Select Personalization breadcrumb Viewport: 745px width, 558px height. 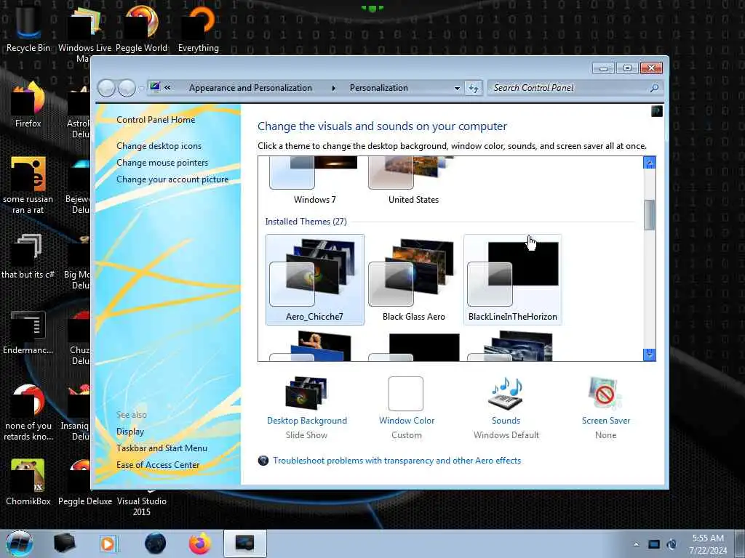click(x=378, y=88)
